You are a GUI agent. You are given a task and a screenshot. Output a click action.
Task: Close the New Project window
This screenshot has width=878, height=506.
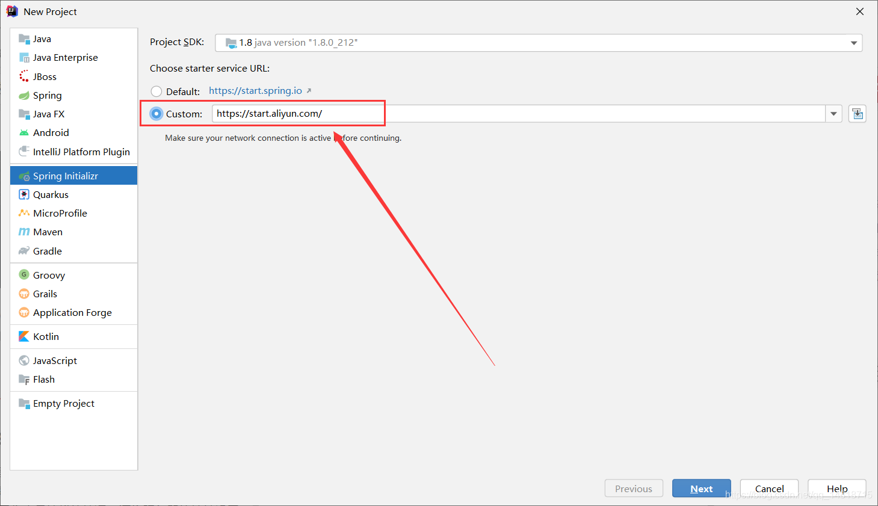(x=860, y=11)
